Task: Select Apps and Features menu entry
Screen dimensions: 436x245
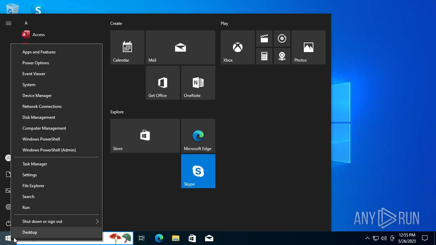Action: [x=57, y=52]
